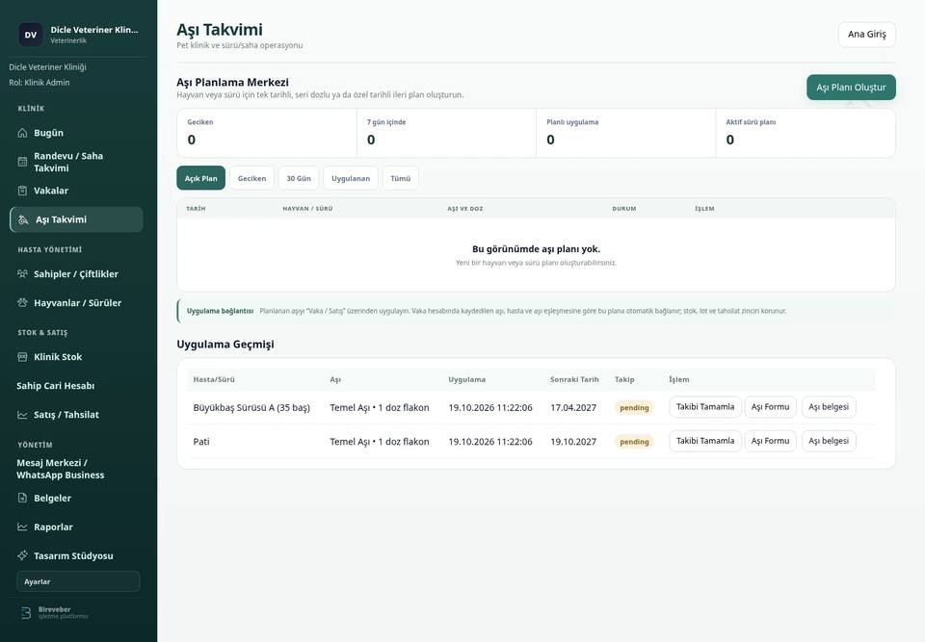Open Sahip Cari Hesabı in the sidebar

[x=56, y=386]
